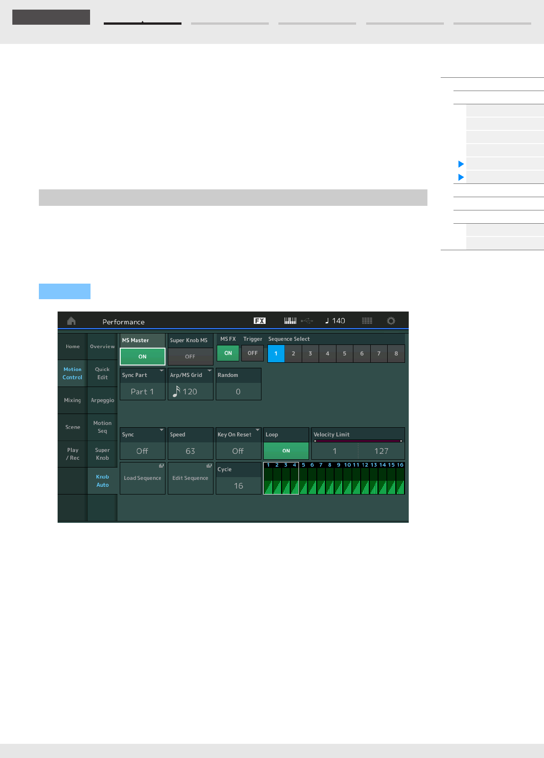Tap the tempo 140 indicator
This screenshot has height=758, width=544.
[335, 321]
